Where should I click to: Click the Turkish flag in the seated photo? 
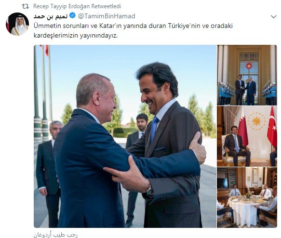272,126
